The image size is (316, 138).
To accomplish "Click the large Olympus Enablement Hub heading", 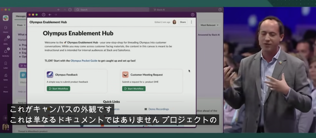I will pyautogui.click(x=78, y=33).
